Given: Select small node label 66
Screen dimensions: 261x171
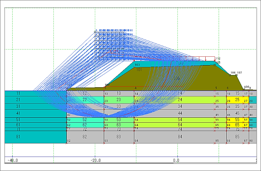Looking at the screenshot, I should point(229,125).
